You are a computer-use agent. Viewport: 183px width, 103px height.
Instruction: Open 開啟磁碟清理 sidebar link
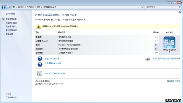click(x=11, y=30)
